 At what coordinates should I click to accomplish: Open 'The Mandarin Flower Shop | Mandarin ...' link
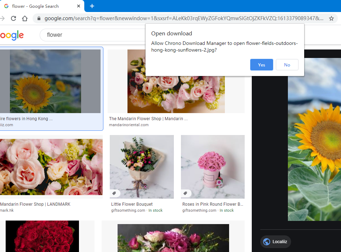(148, 119)
